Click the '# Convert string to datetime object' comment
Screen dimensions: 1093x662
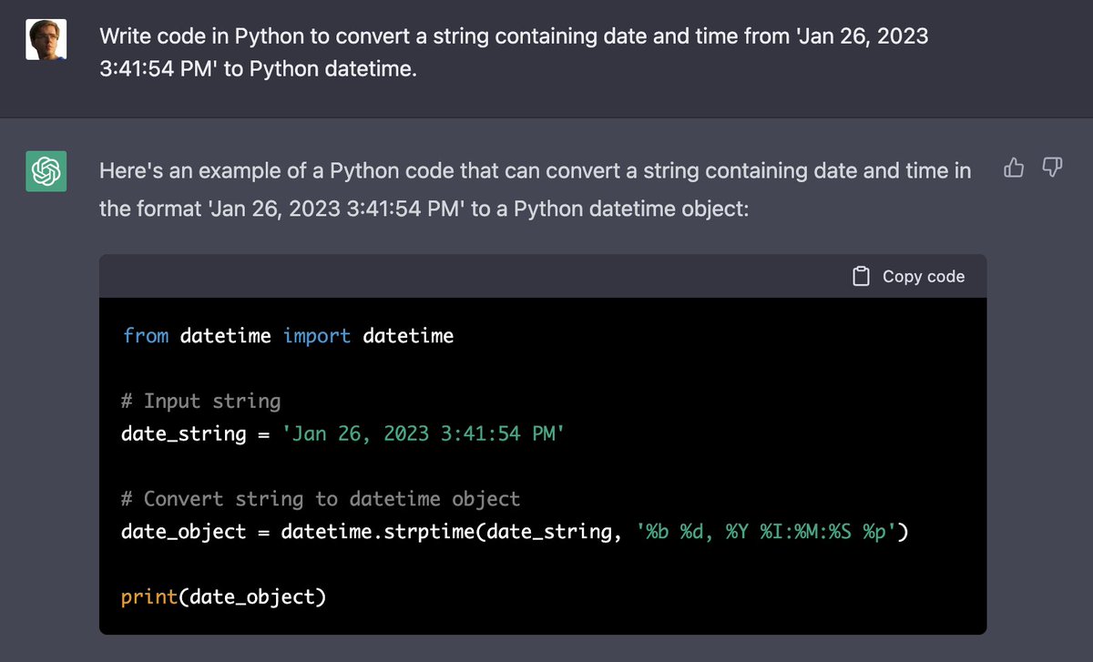point(321,499)
